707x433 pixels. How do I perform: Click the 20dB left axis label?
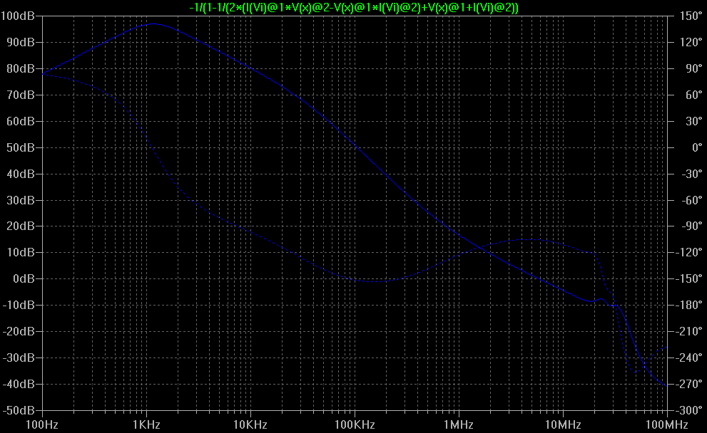point(21,226)
